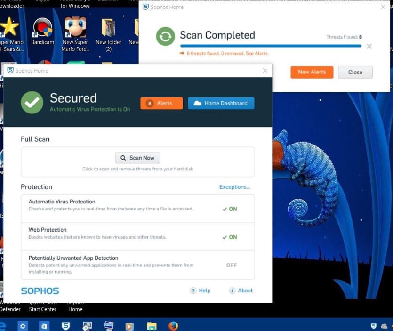This screenshot has width=393, height=331.
Task: Click the Threats Found: 8 label
Action: point(344,37)
